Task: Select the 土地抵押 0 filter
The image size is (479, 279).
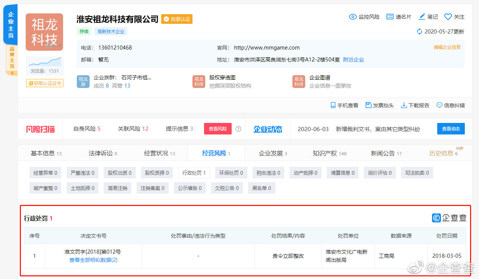Action: click(x=82, y=188)
